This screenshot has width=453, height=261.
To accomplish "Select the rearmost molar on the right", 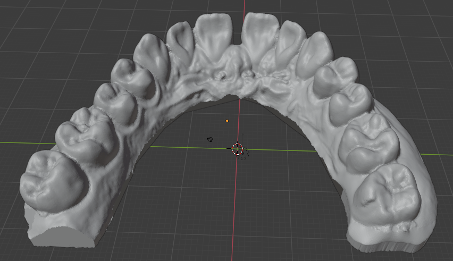I will tap(391, 194).
